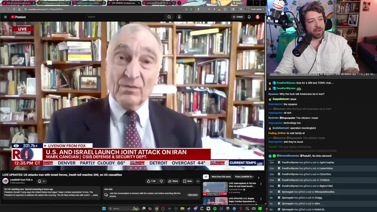The image size is (377, 212).
Task: Dislike the video with thumbs down
Action: (161, 181)
